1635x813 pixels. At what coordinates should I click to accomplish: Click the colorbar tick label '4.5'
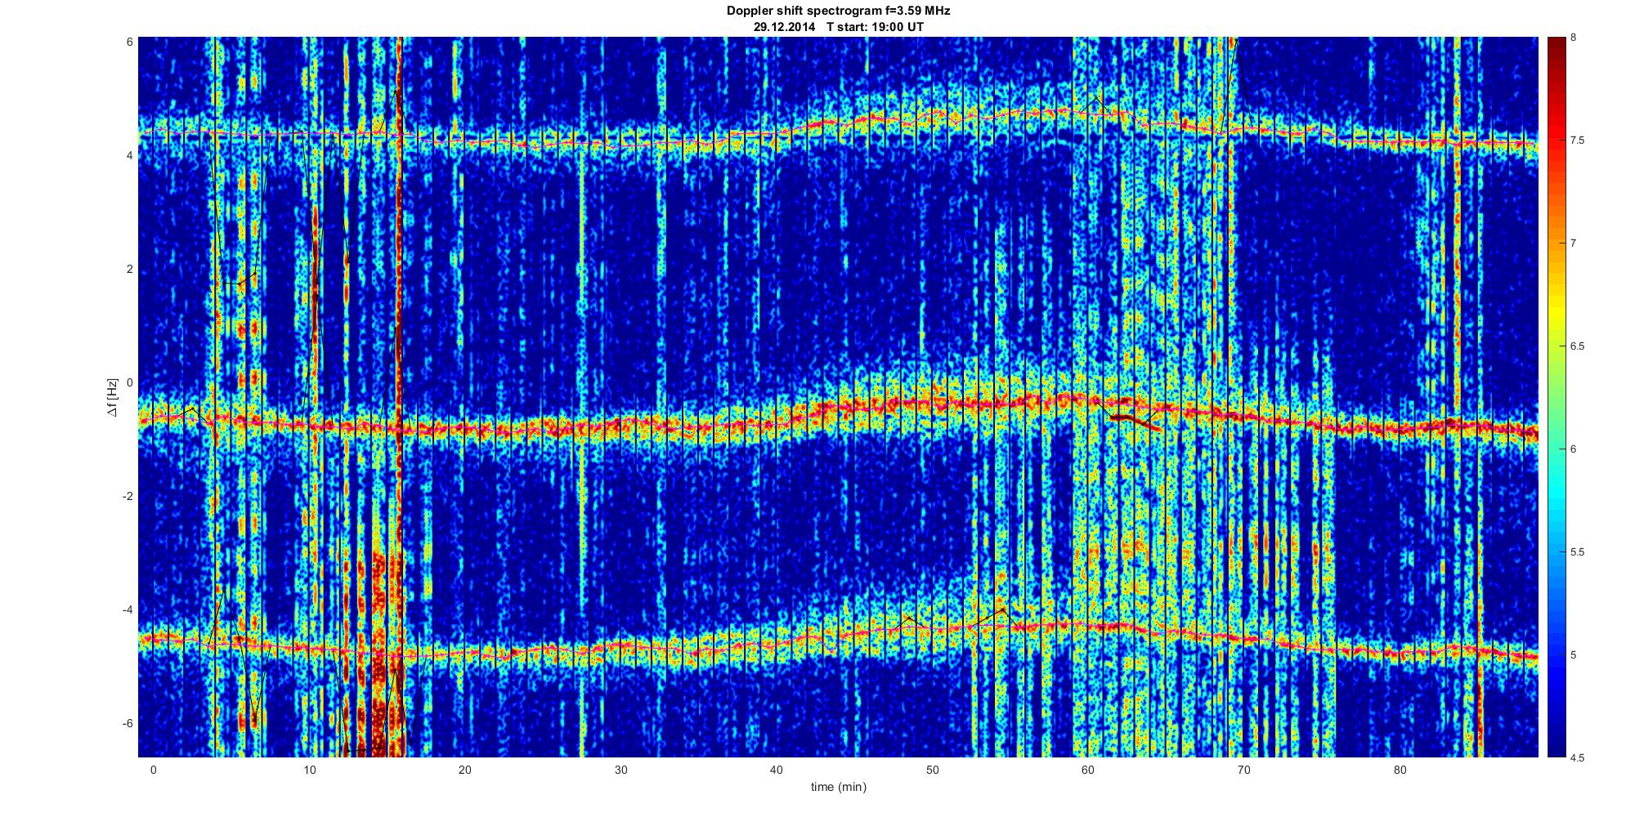click(x=1578, y=757)
